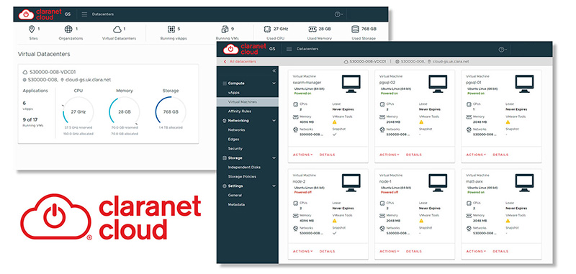Go back to All datacenters
The height and width of the screenshot is (274, 576).
pos(240,62)
